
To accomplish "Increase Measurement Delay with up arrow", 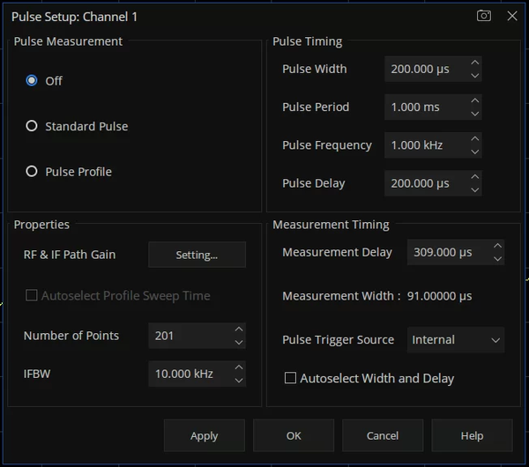I will [x=498, y=246].
